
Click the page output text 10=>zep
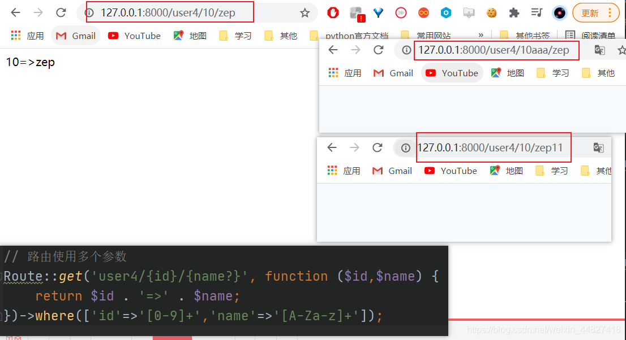[31, 62]
